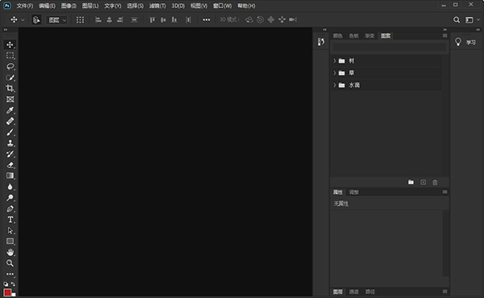Open the 窗口(W) menu
Screen dimensions: 484x298
223,6
